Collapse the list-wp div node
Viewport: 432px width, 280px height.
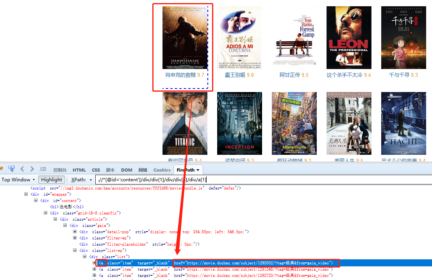75,250
